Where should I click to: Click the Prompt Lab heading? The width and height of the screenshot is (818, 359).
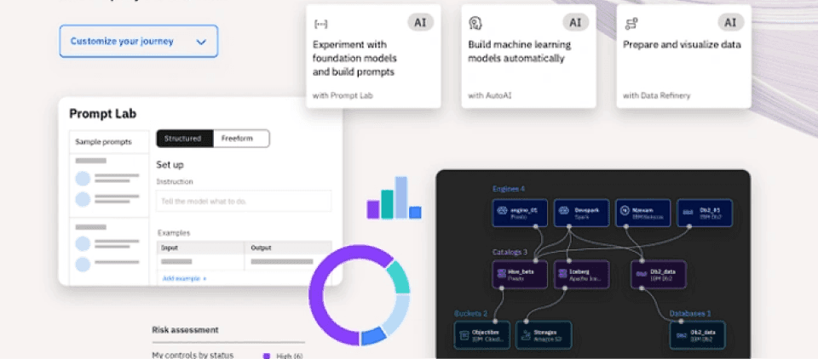pos(103,114)
